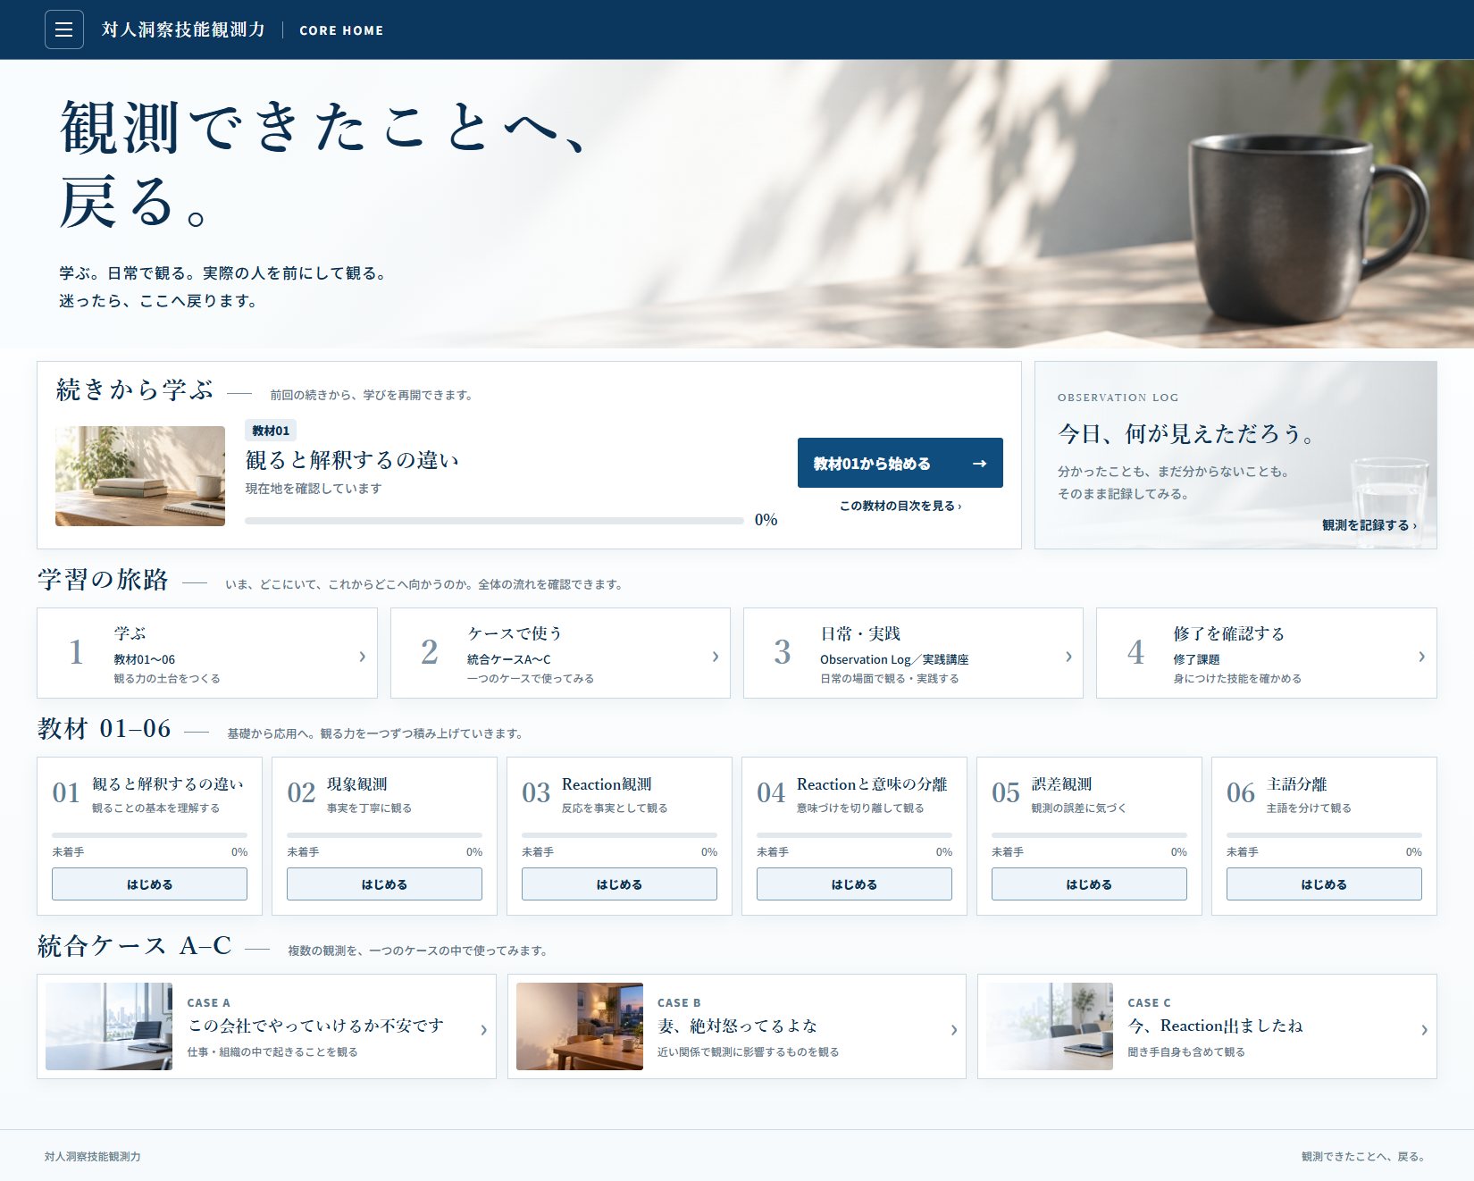
Task: Start lesson 05 誤差観測 with はじめる
Action: (1089, 884)
